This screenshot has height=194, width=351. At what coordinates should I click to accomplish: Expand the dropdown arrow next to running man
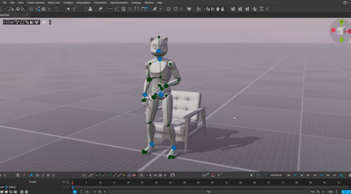click(160, 9)
